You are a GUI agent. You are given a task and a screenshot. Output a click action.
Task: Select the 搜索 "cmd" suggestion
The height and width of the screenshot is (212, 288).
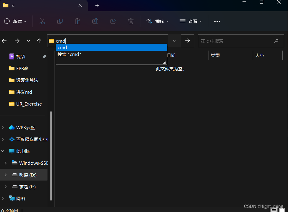coord(111,54)
